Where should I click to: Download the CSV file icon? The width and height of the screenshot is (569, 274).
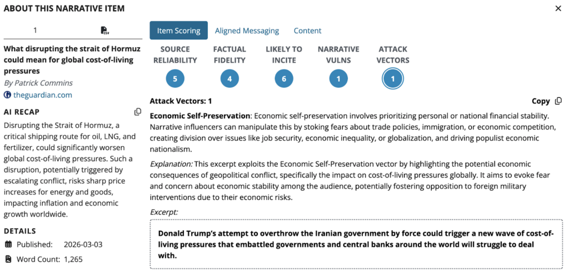104,31
